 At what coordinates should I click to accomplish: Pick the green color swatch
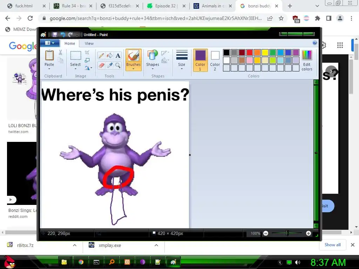pos(273,53)
